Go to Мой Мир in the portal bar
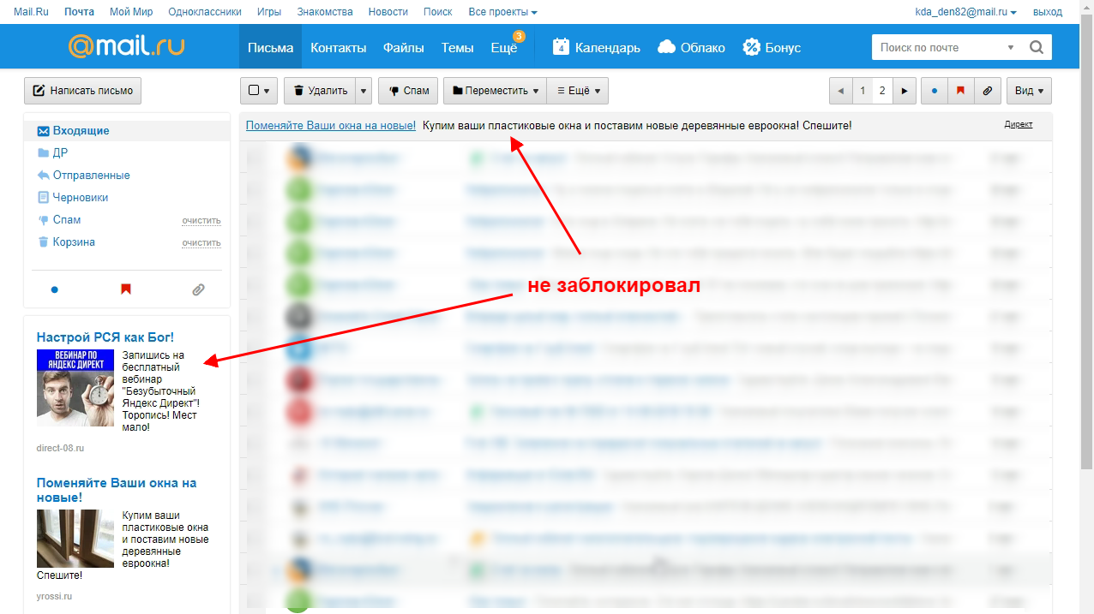 (x=132, y=12)
